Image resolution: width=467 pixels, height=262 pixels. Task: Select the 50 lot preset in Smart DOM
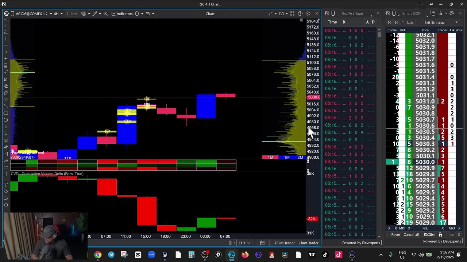396,23
